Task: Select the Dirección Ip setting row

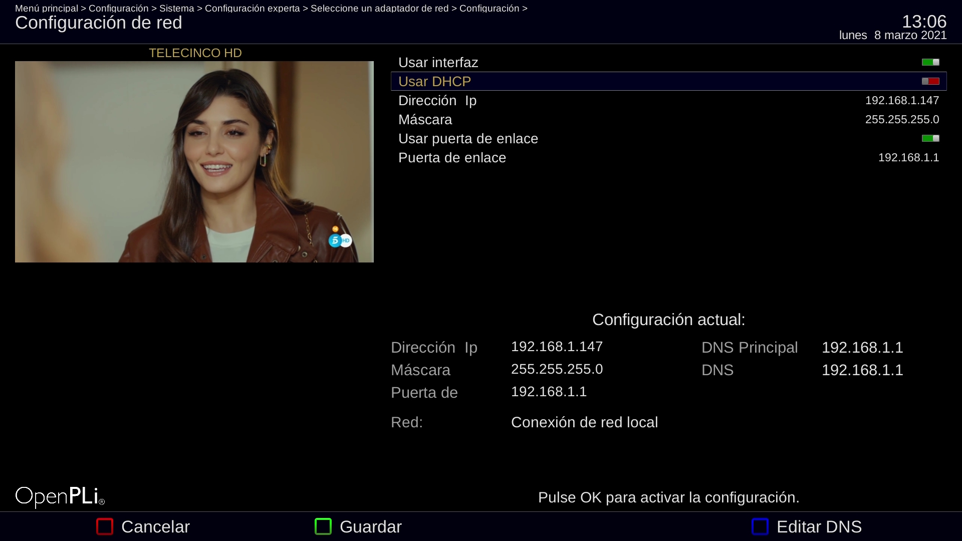Action: click(x=437, y=101)
